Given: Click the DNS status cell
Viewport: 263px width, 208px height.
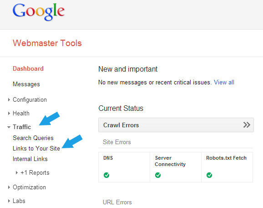Looking at the screenshot, I should [124, 167].
